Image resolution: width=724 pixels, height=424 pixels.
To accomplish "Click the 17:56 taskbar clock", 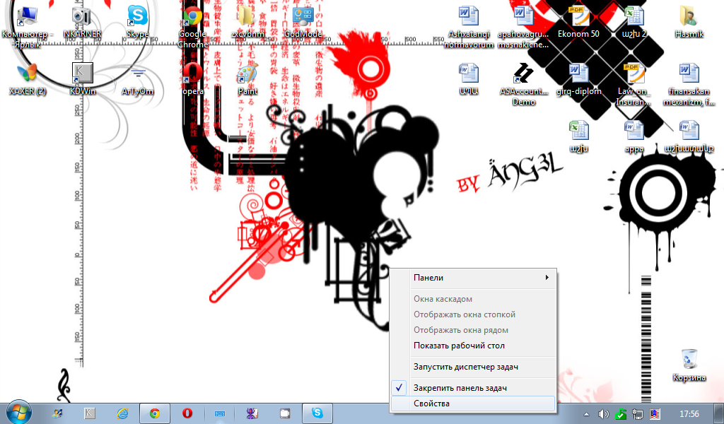I will point(689,414).
